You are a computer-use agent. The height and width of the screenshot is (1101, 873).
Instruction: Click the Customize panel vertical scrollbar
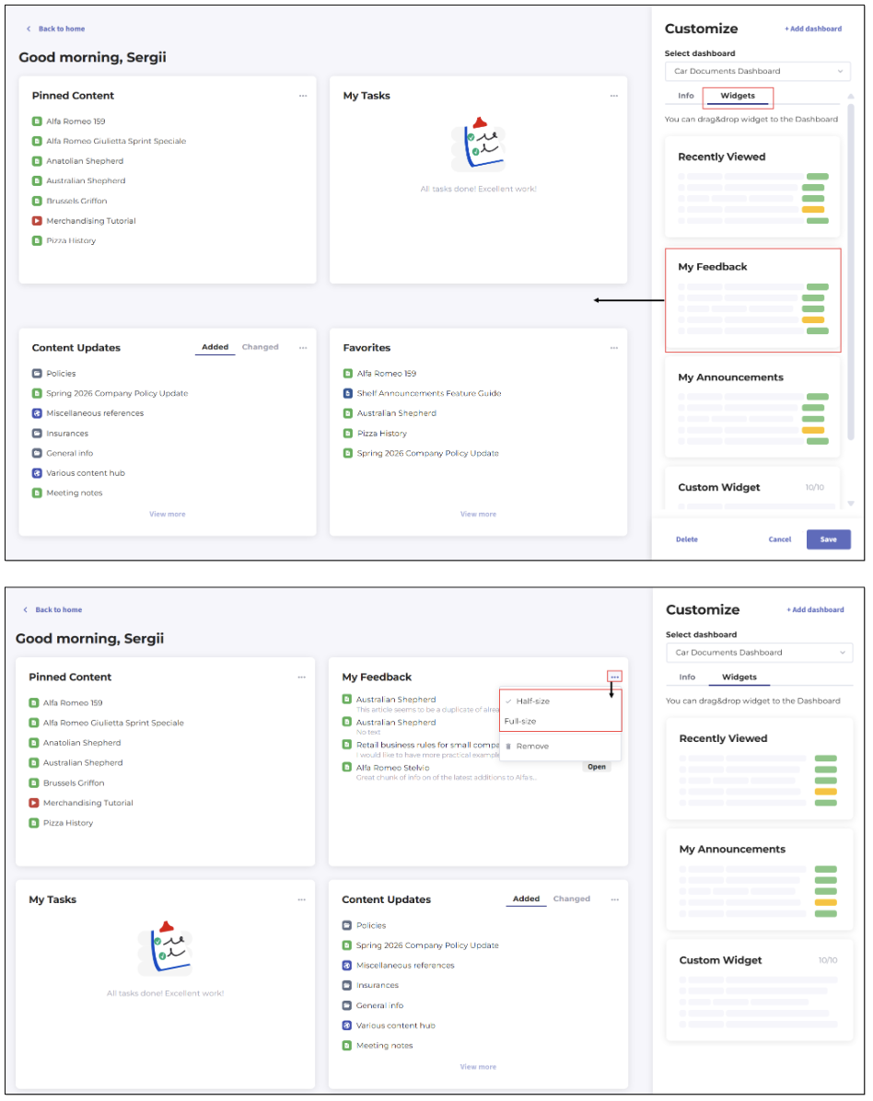(851, 272)
